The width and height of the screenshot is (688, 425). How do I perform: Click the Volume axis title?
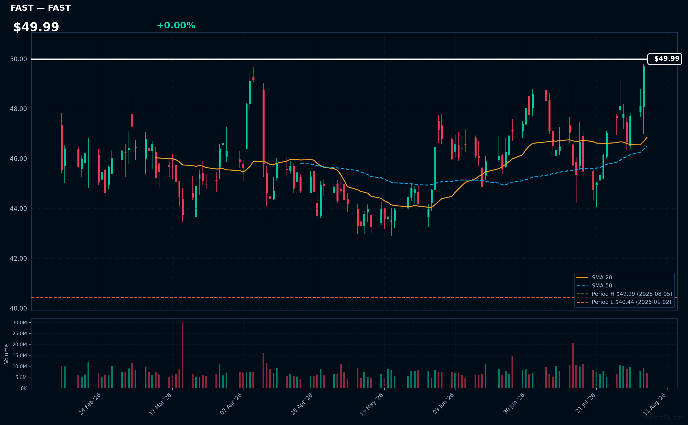coord(7,354)
